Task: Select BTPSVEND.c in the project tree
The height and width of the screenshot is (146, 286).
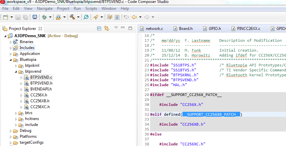Action: point(41,77)
